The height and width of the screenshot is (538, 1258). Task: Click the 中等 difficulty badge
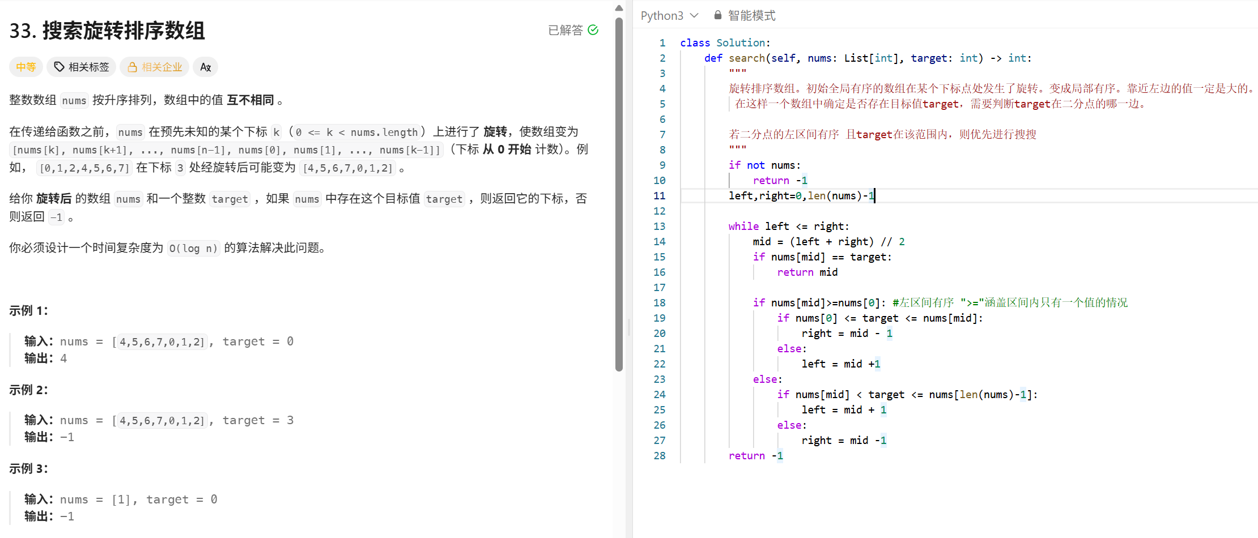coord(25,67)
